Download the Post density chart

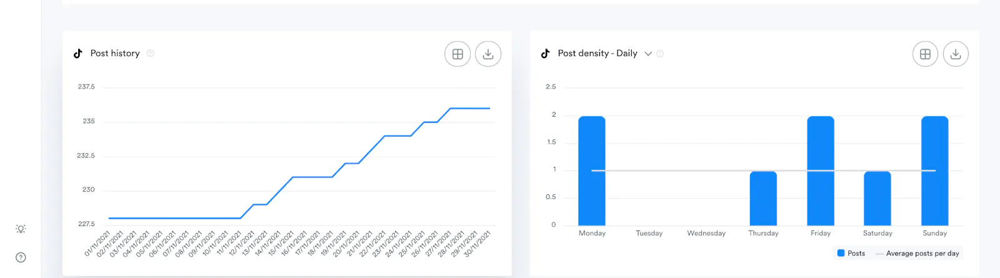point(956,54)
